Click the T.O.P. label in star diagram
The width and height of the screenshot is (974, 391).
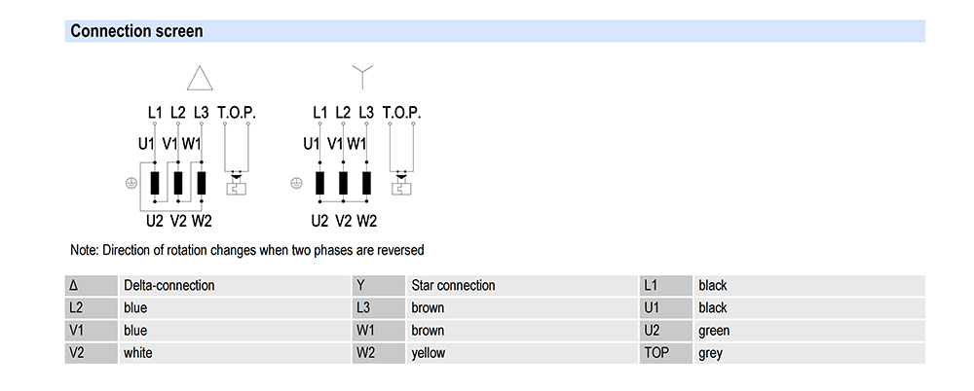[x=401, y=113]
